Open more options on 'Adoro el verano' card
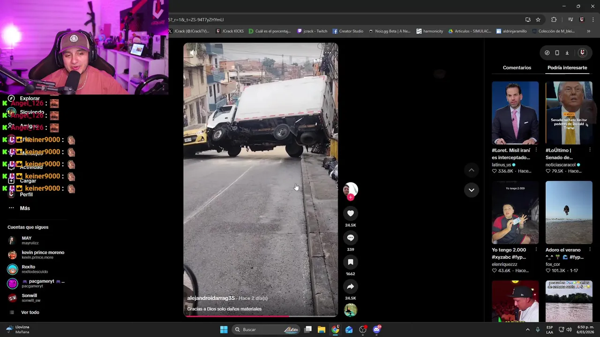Viewport: 600px width, 337px height. (x=590, y=250)
